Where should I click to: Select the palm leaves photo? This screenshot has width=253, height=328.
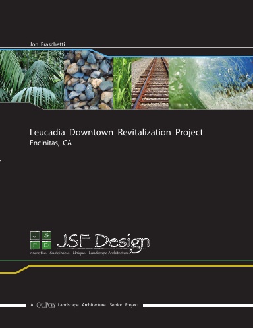32,79
